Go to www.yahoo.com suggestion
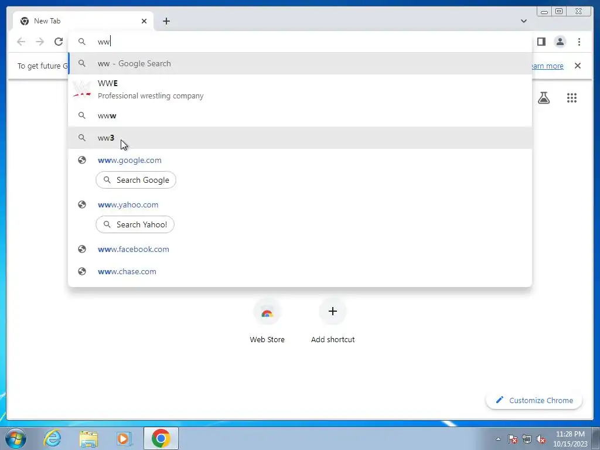 128,204
